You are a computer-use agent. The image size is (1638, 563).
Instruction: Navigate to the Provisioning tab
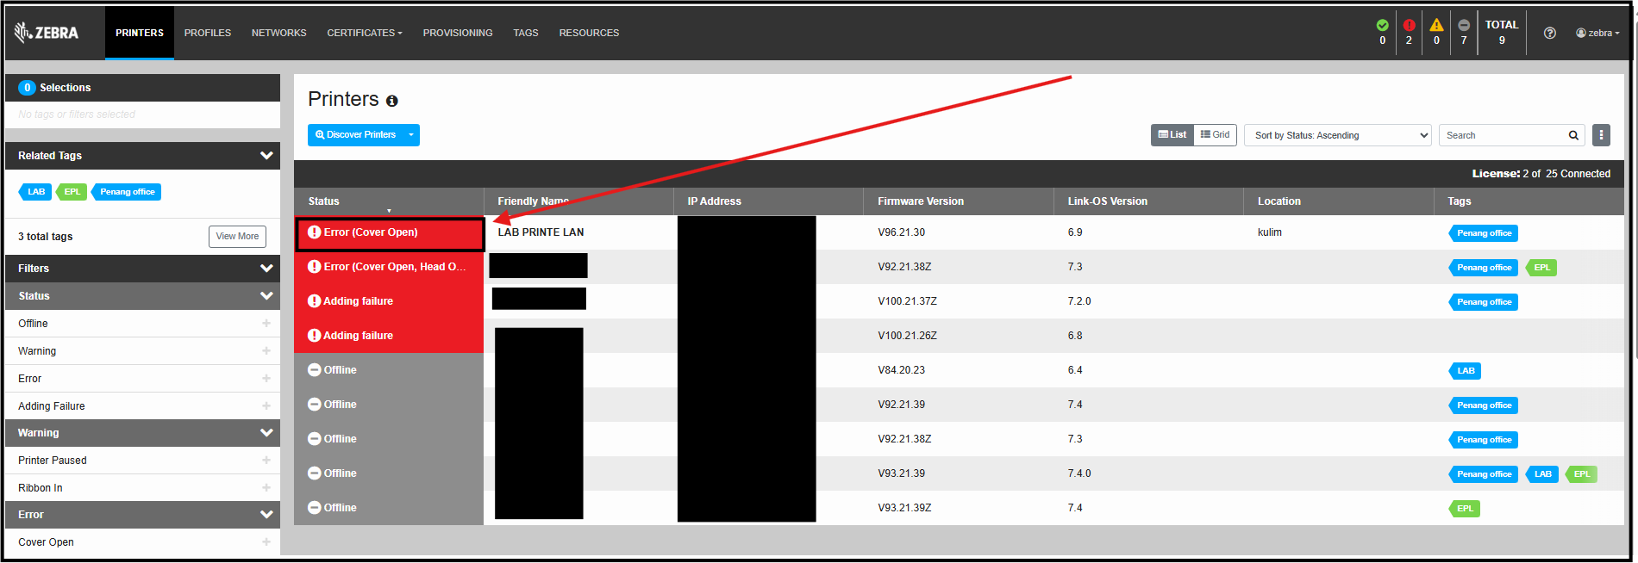[x=458, y=33]
